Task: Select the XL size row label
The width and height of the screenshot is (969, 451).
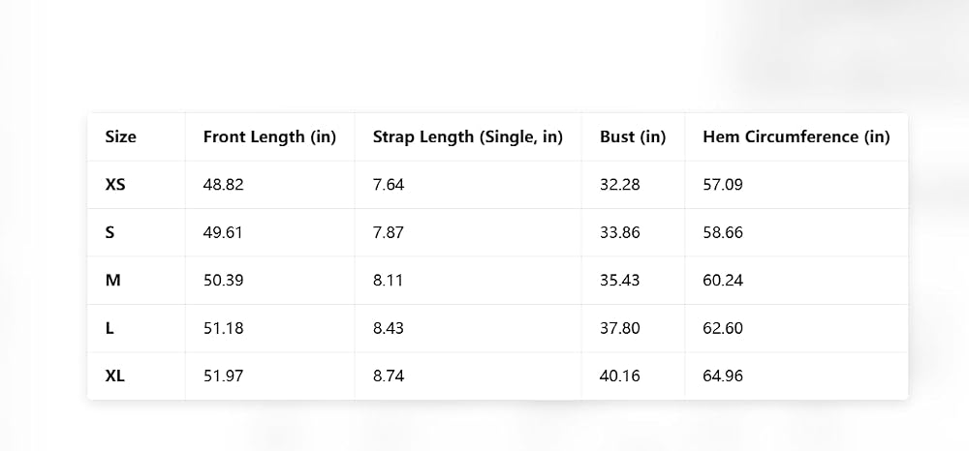Action: 114,376
